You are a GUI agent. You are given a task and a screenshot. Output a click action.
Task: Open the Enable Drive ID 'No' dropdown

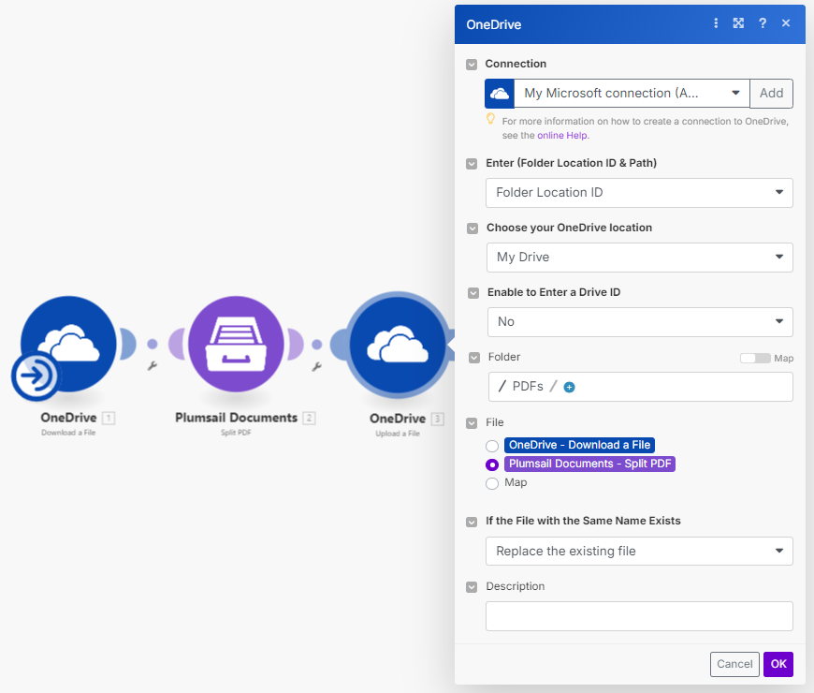coord(640,322)
